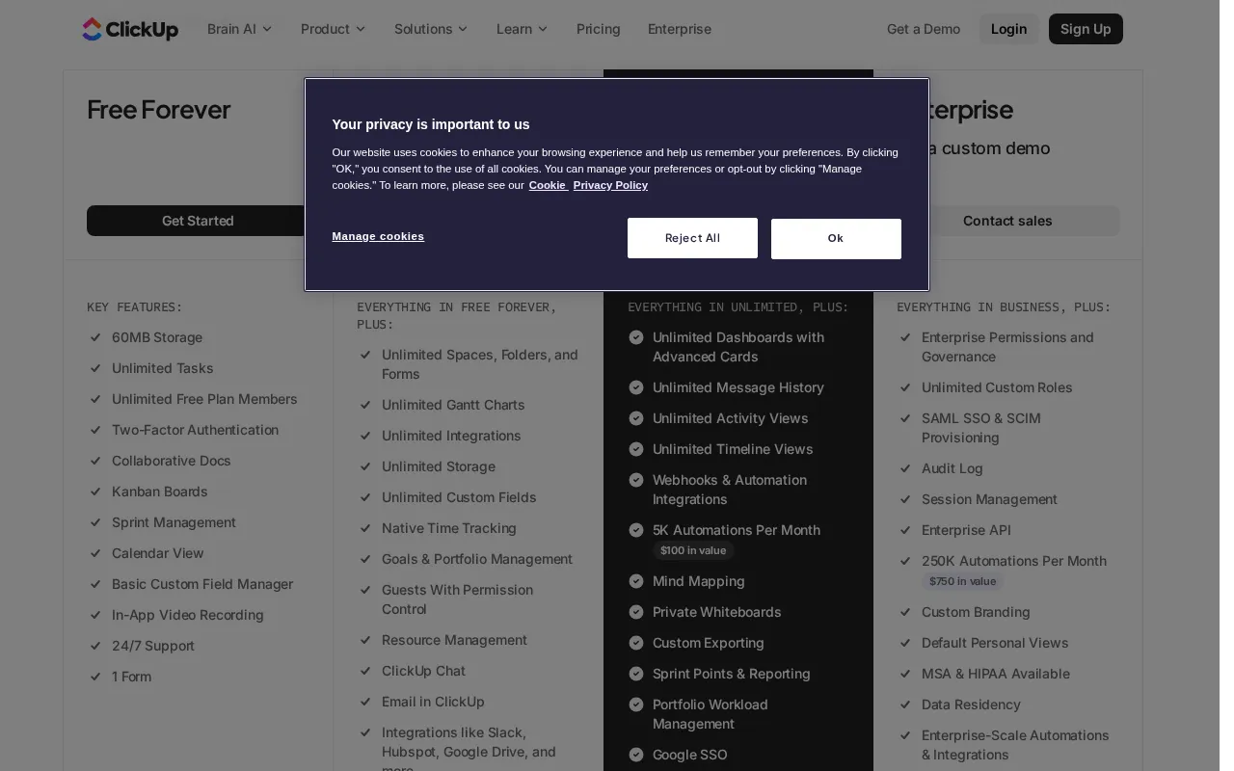Click checkmark beside Two-Factor Authentication
The height and width of the screenshot is (771, 1234).
click(x=95, y=430)
